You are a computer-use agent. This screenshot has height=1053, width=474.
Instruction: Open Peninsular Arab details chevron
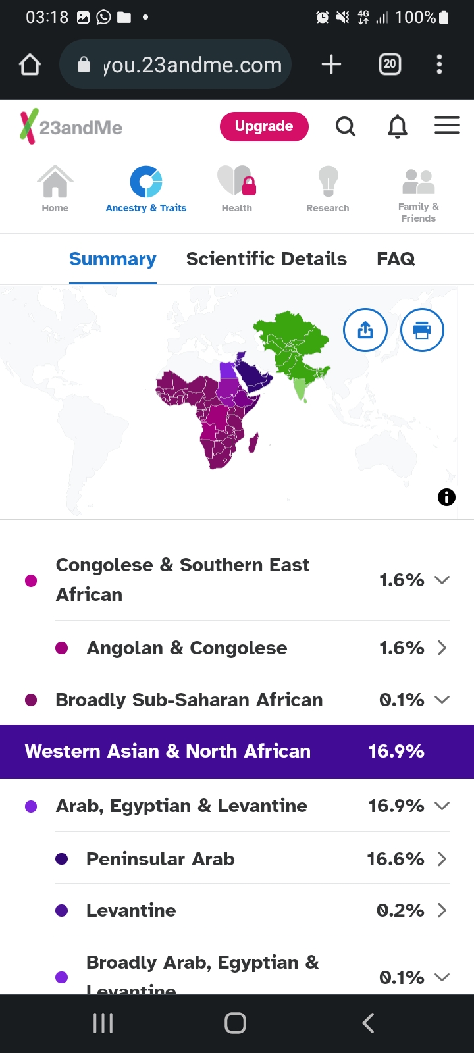click(442, 859)
